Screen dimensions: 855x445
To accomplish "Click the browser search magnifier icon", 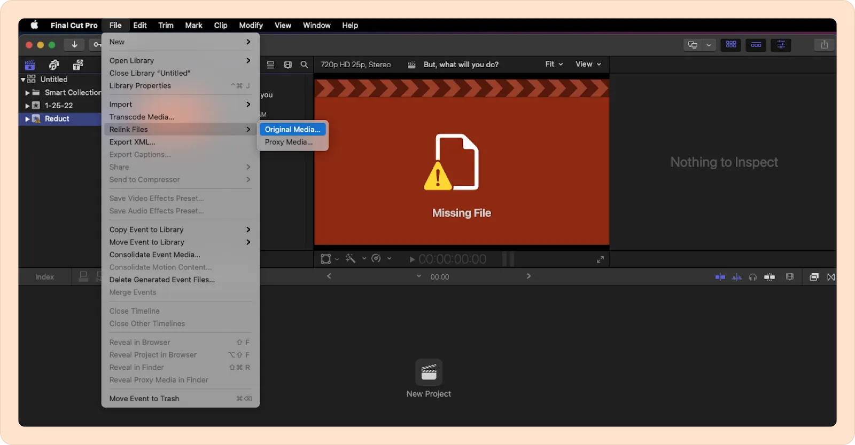I will [x=304, y=65].
